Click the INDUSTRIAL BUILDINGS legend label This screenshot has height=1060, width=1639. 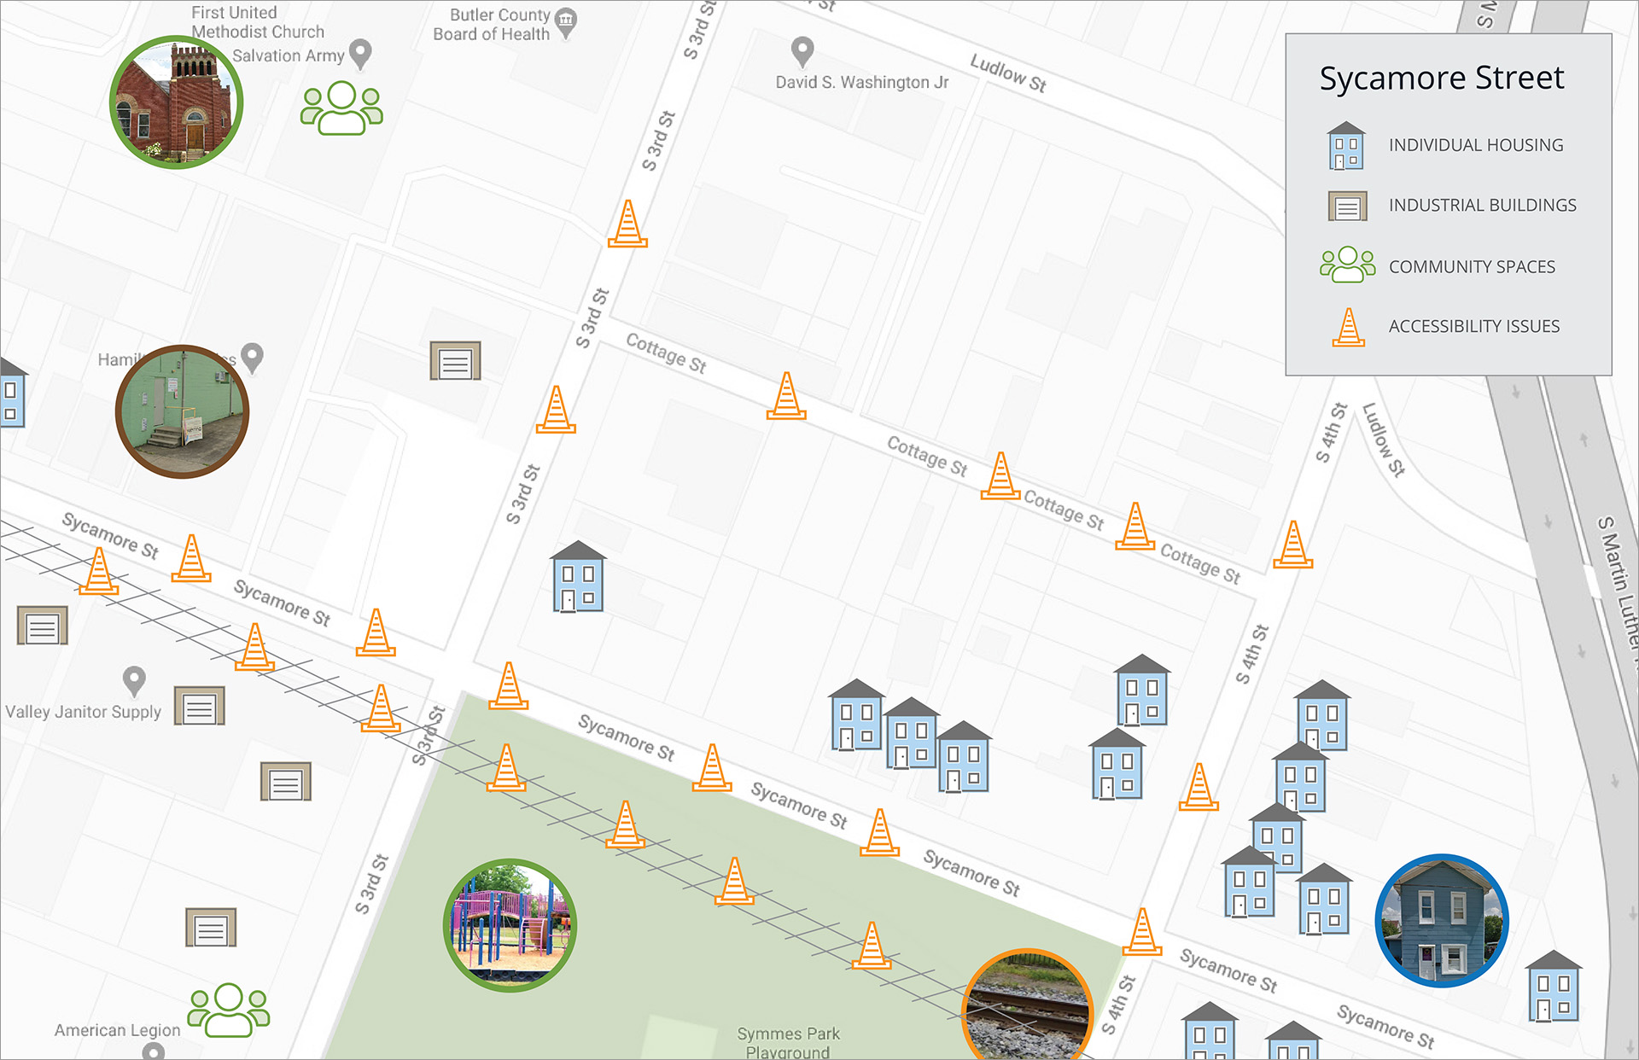[1483, 205]
